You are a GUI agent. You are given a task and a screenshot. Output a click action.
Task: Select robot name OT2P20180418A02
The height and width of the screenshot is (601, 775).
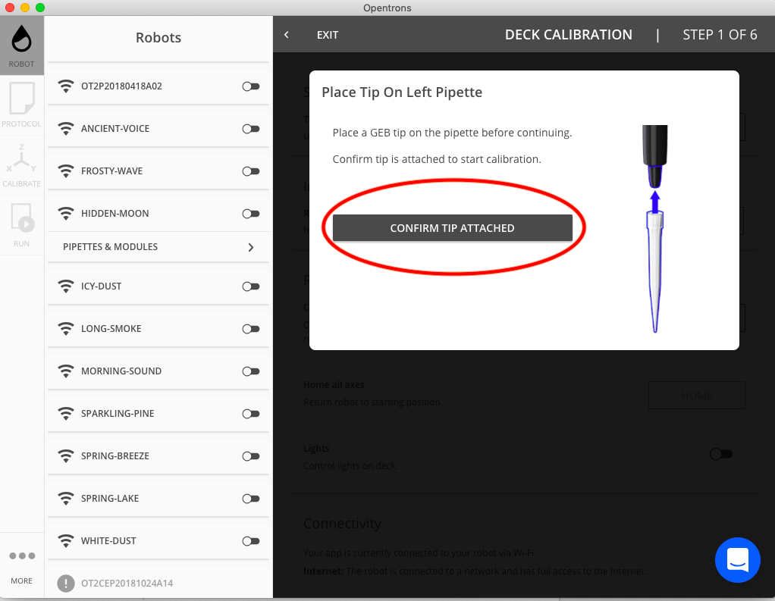(x=121, y=86)
